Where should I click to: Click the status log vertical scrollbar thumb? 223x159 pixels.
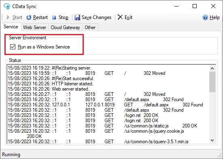(212, 82)
